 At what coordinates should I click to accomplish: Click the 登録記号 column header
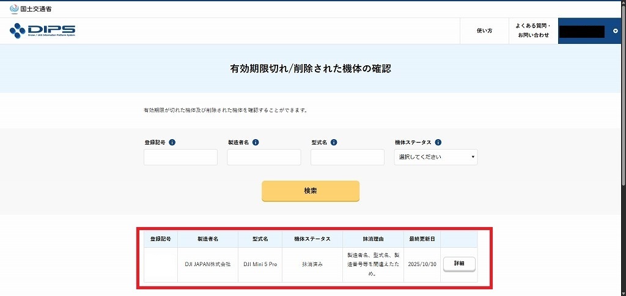click(x=161, y=239)
